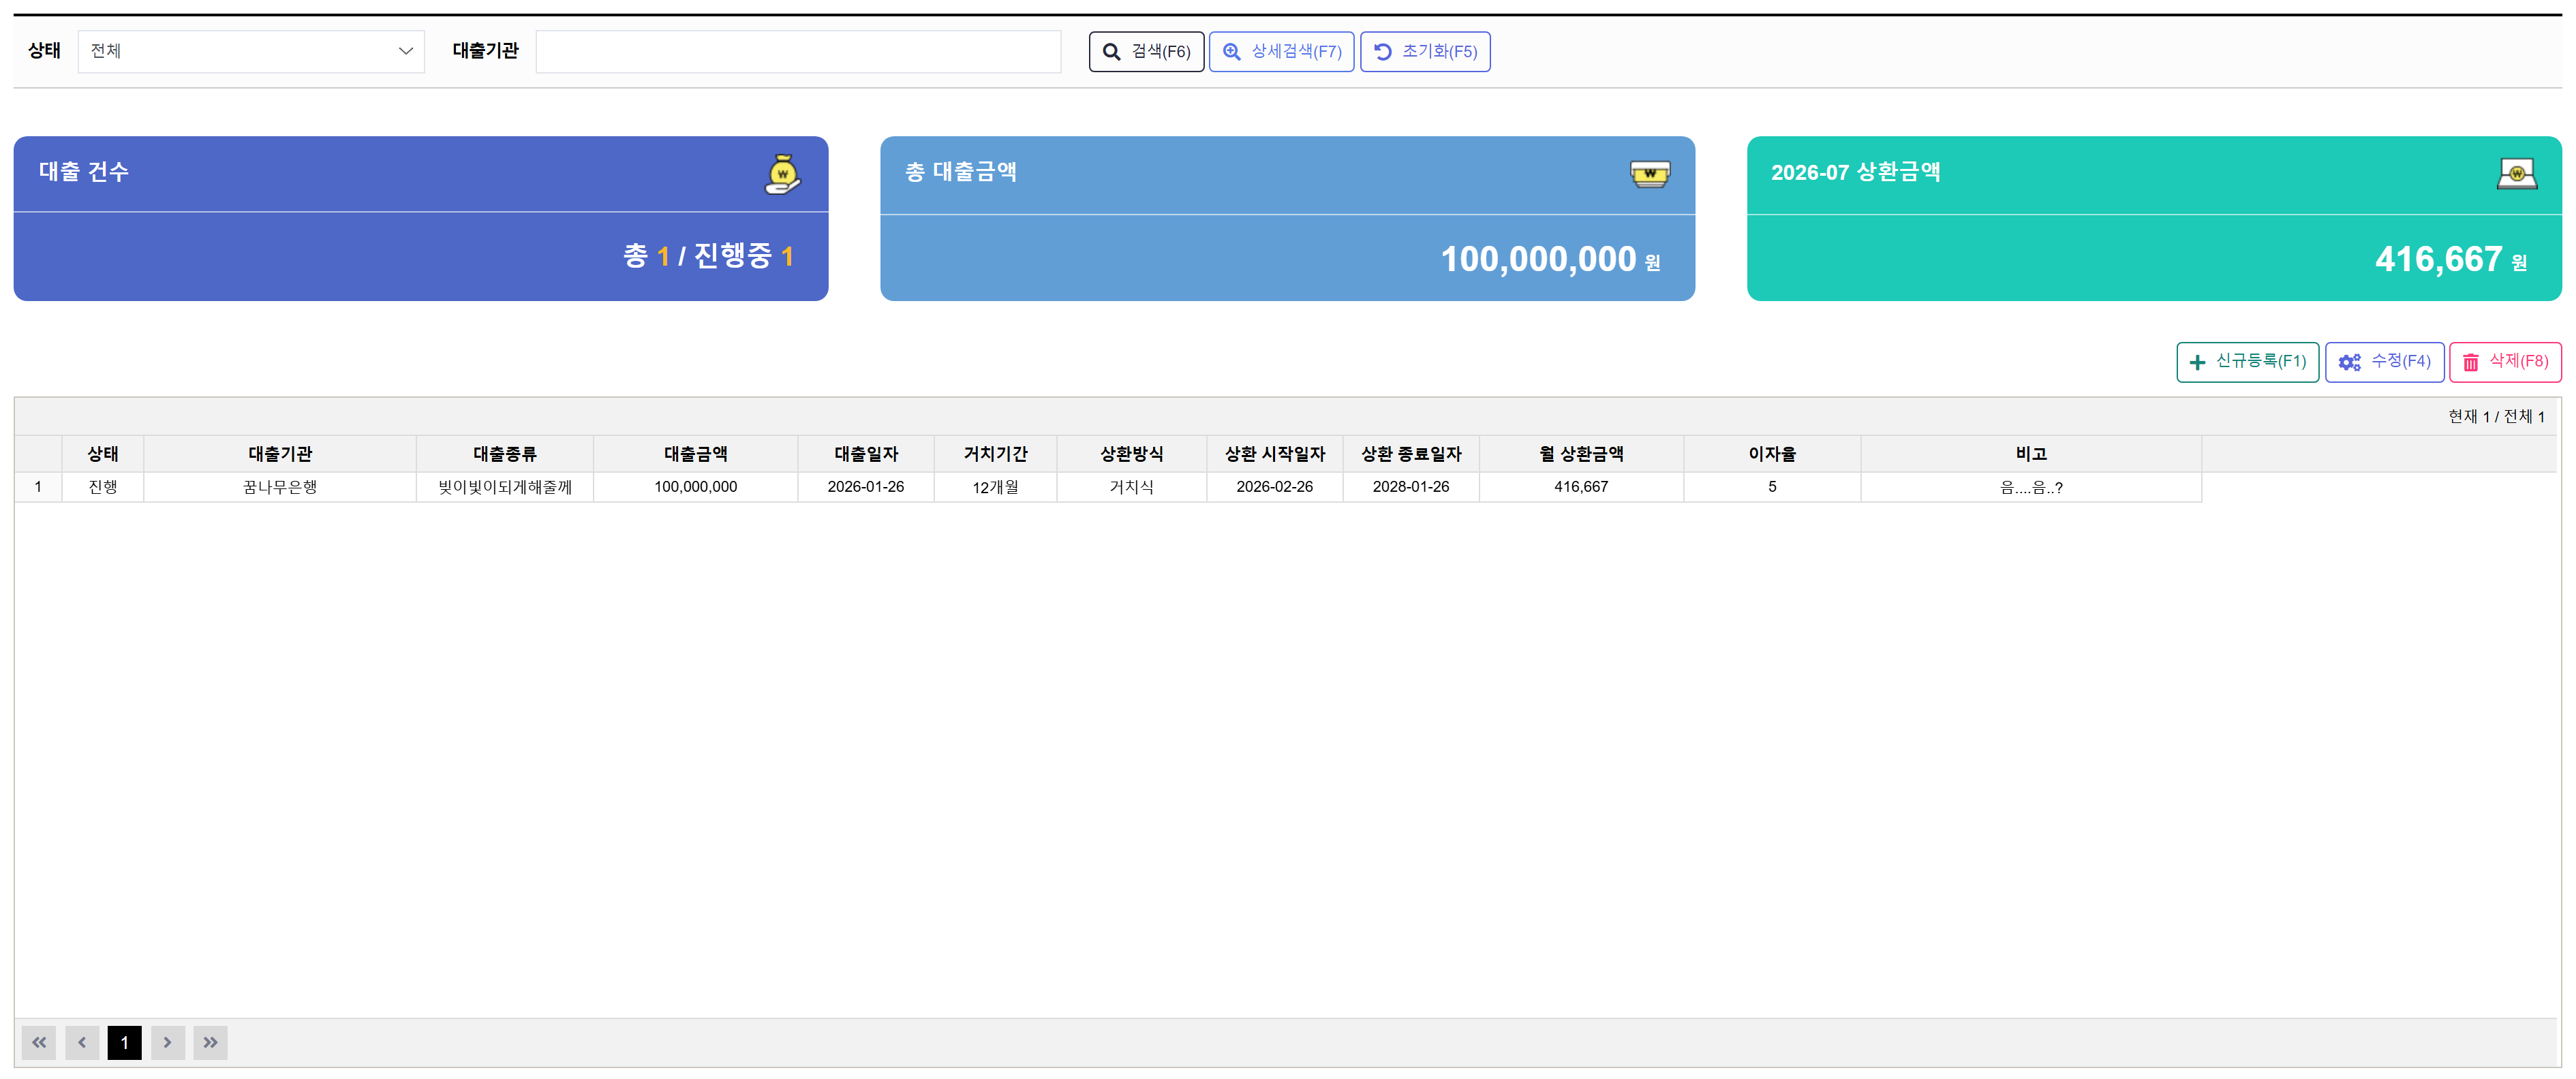Click the reset arrow icon in 초기화(F5)
Screen dimensions: 2576x1079
tap(1383, 52)
